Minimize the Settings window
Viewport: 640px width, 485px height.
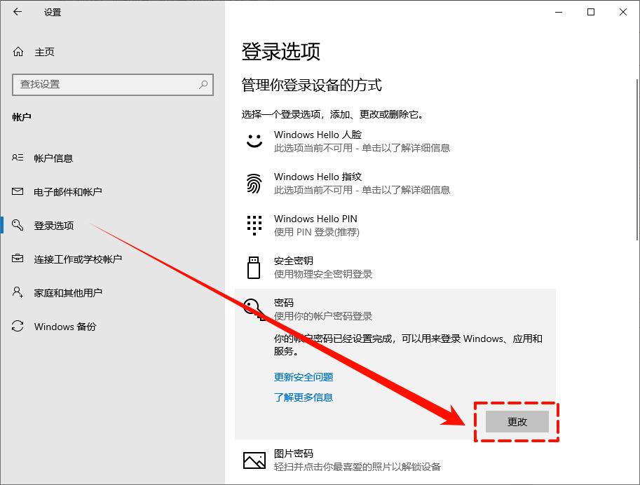coord(559,12)
